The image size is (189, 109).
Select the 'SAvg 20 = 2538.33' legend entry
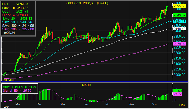[x=17, y=19]
